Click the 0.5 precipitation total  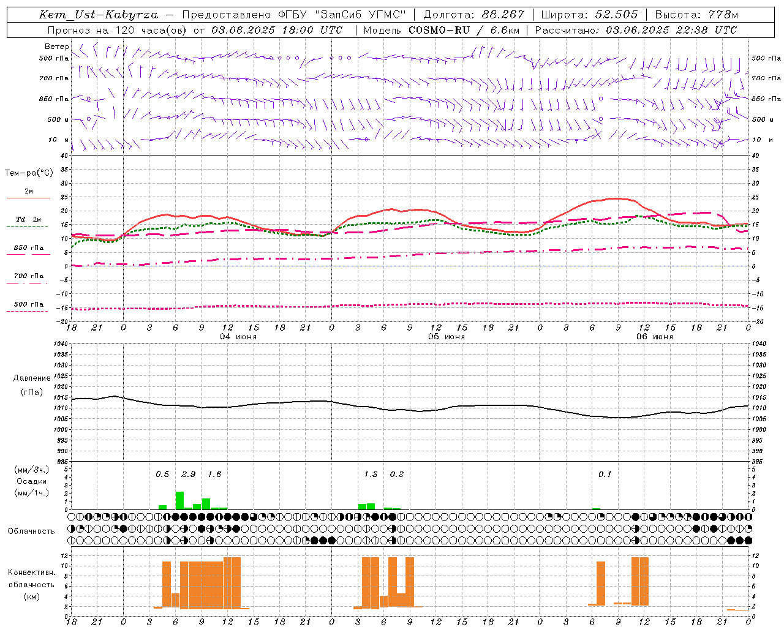coord(162,474)
